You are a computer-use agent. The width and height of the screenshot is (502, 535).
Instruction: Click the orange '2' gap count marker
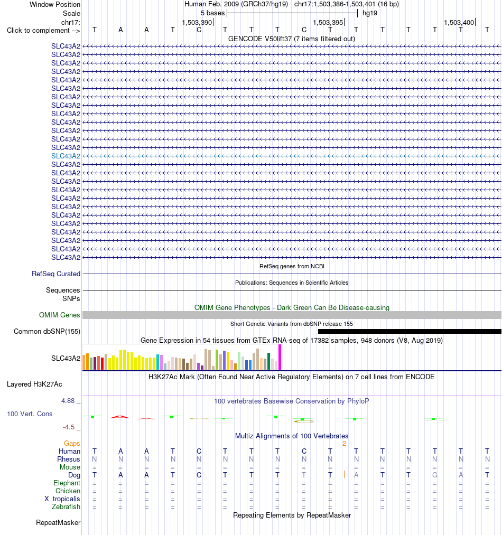coord(344,443)
